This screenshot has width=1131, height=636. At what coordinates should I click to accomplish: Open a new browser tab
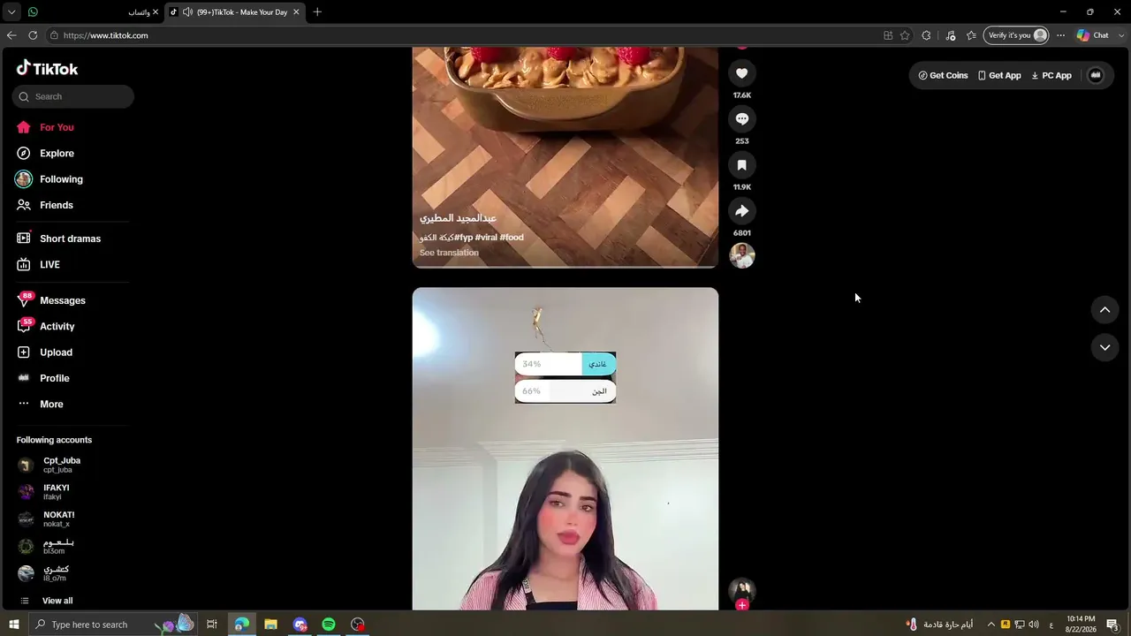pos(317,11)
